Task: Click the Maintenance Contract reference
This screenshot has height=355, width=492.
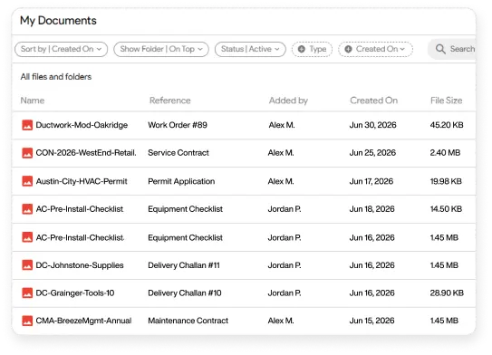Action: [x=188, y=321]
